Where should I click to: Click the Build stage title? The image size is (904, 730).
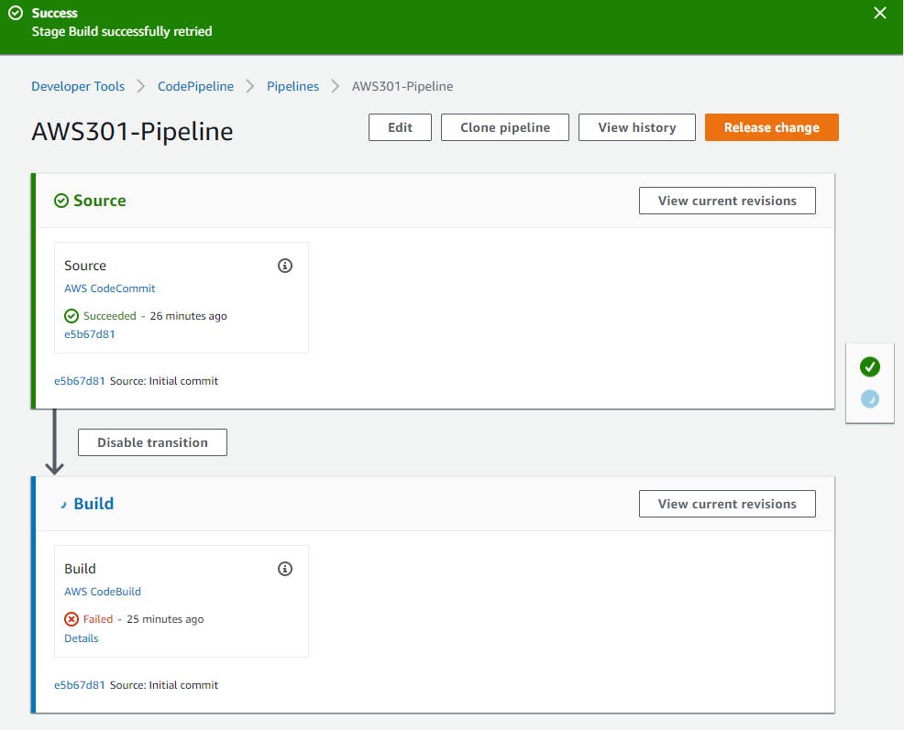(x=94, y=504)
